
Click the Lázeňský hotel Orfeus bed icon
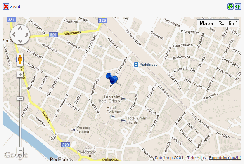tap(123, 99)
